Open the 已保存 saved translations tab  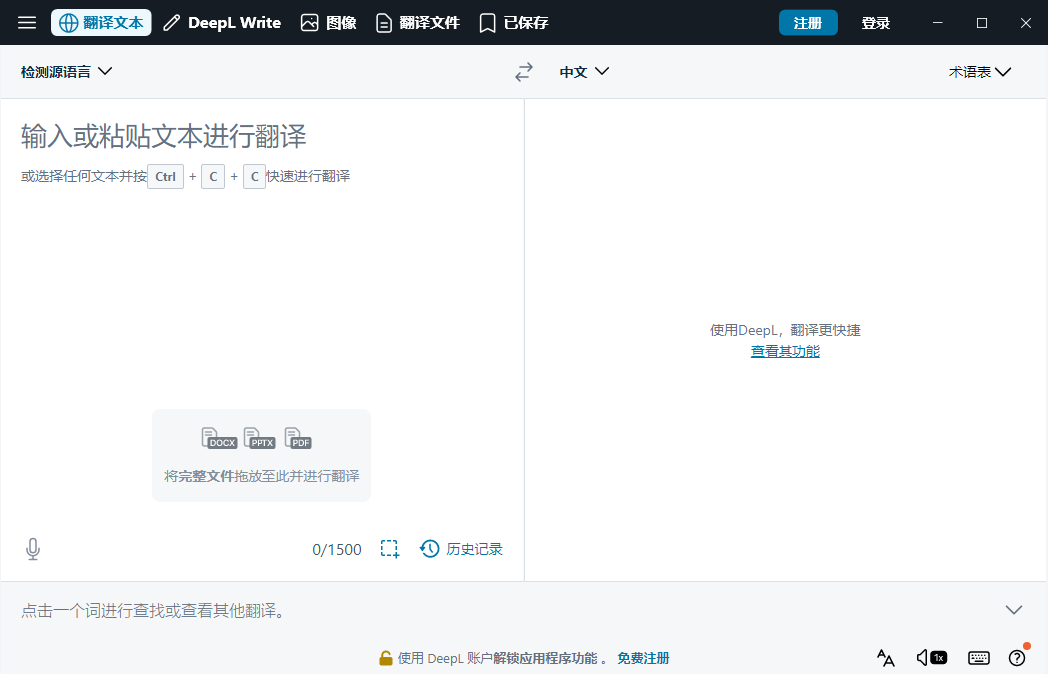(x=514, y=23)
